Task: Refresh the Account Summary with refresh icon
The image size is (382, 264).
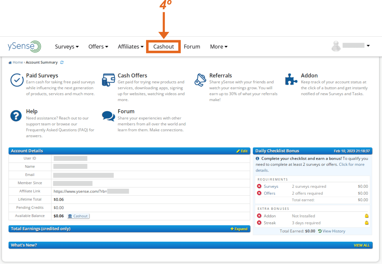Action: [62, 62]
